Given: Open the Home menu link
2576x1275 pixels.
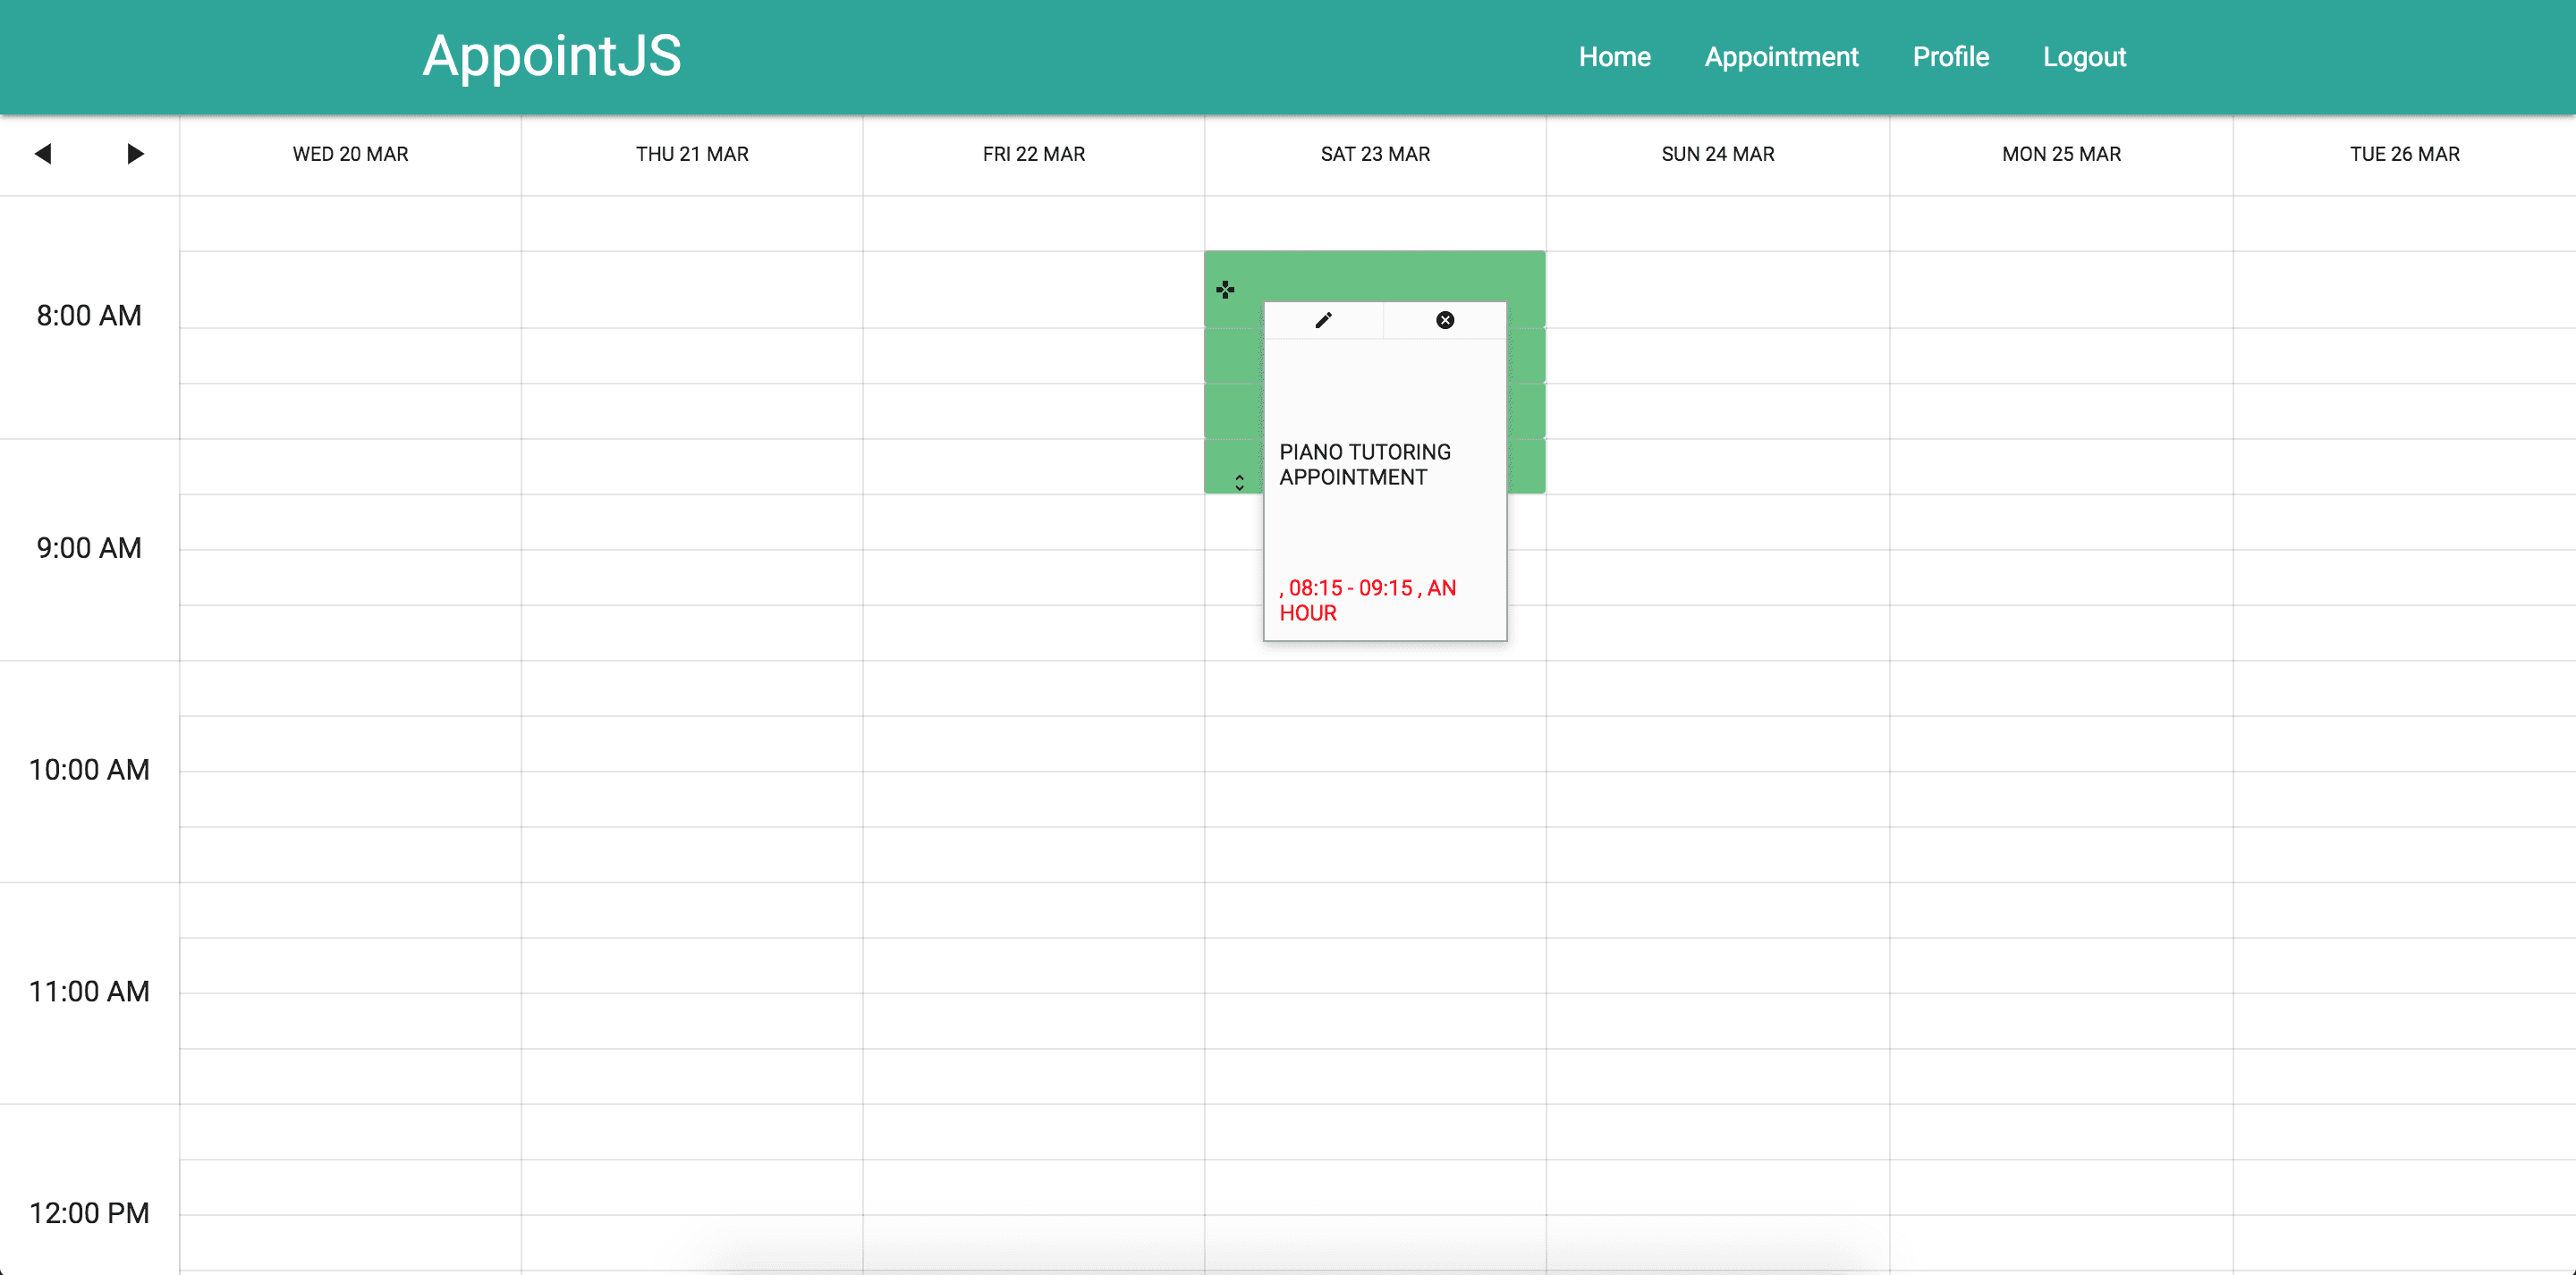Looking at the screenshot, I should click(x=1614, y=57).
